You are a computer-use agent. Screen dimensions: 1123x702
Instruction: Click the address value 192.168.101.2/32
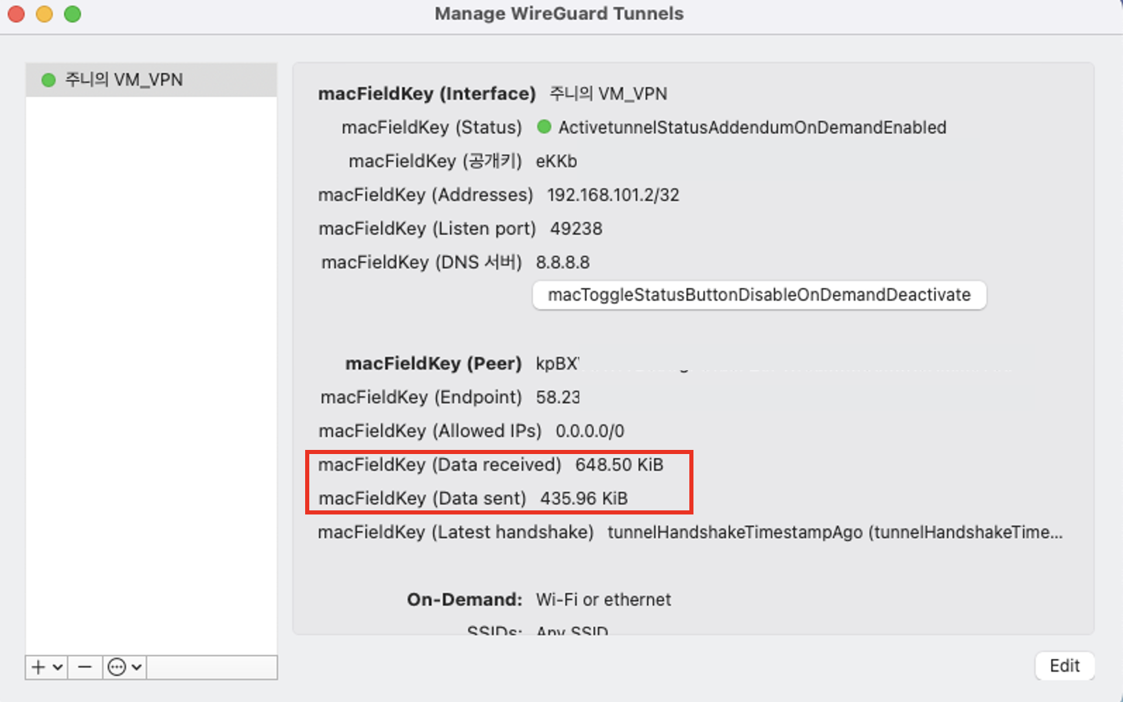[613, 195]
